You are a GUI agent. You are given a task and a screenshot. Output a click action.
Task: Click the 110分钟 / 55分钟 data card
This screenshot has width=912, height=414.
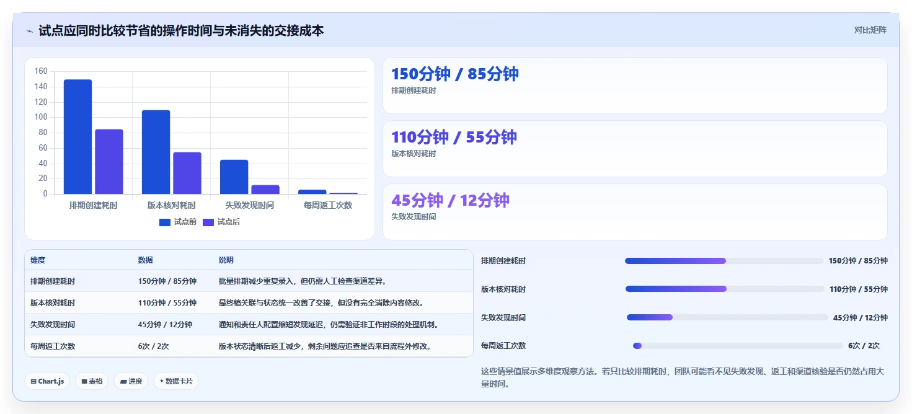coord(635,149)
